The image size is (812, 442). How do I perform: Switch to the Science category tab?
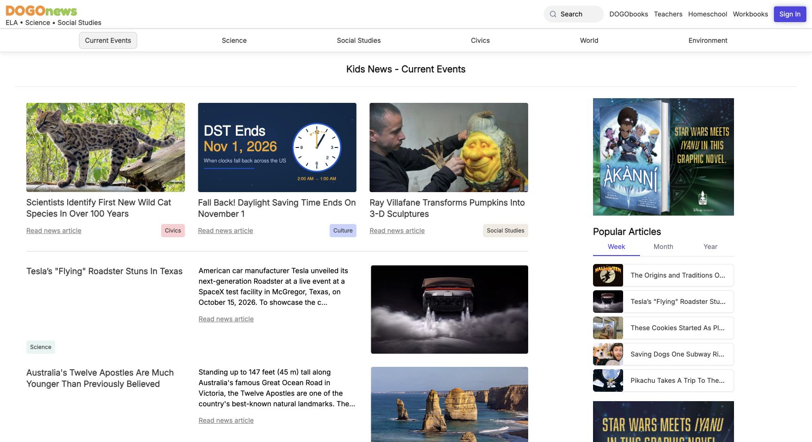[x=234, y=40]
